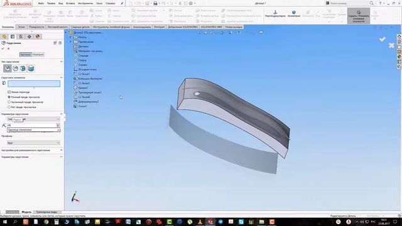Switch to the Сварные детали tab
The height and width of the screenshot is (226, 402).
pos(80,27)
